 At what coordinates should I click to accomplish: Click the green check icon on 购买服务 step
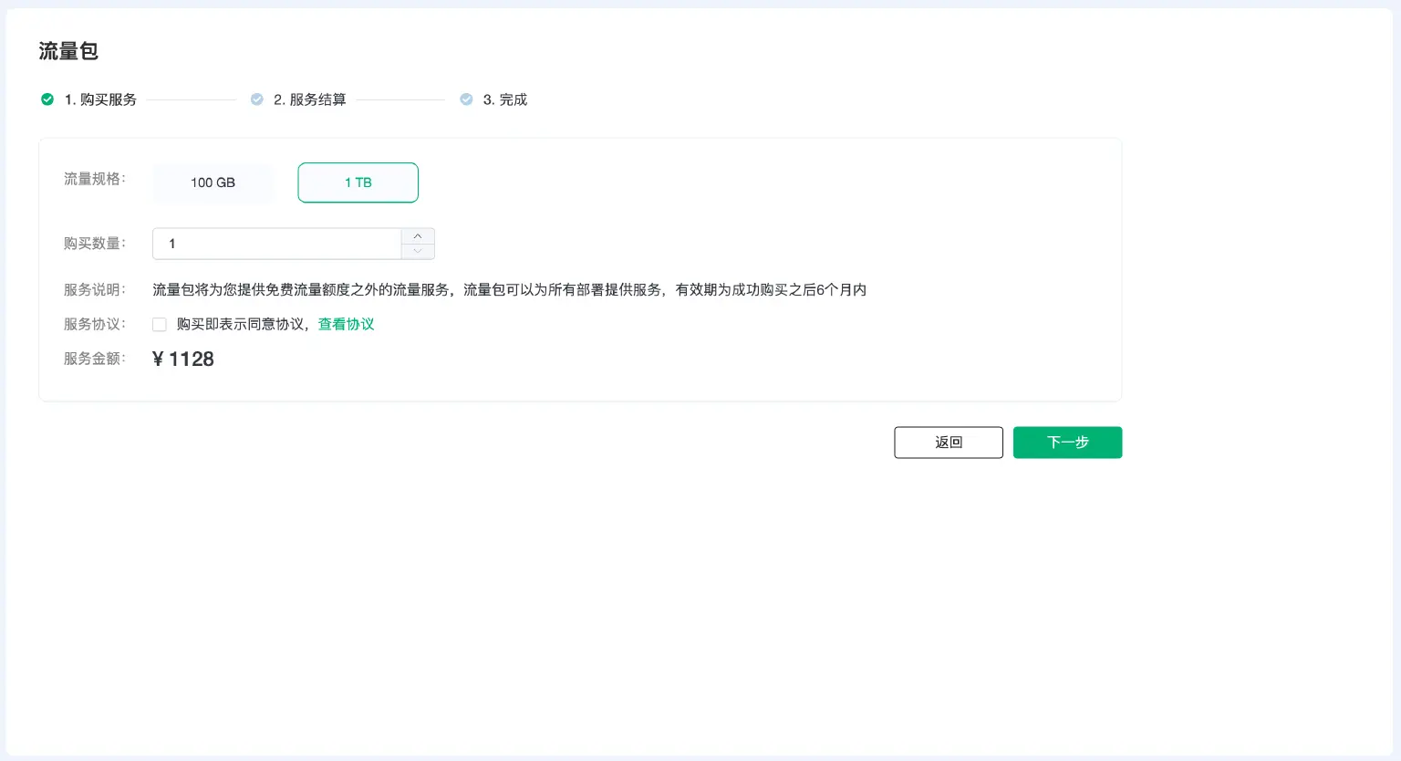point(47,99)
